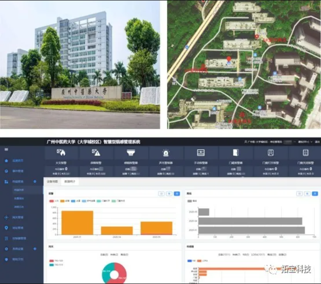Screen dimensions: 321x284
Task: Switch to the 数据统计 tab
Action: click(x=71, y=182)
